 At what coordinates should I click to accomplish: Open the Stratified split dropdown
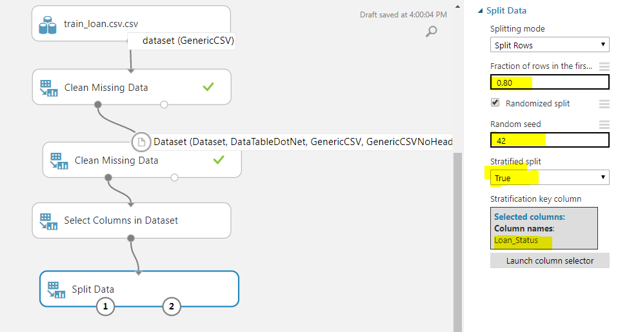550,177
